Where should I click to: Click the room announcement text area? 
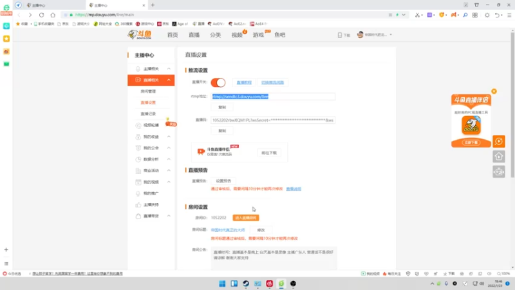coord(274,258)
